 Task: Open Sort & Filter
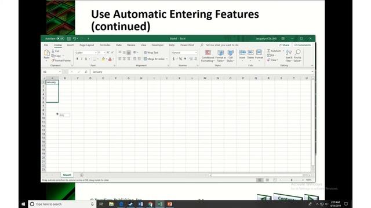coord(289,56)
